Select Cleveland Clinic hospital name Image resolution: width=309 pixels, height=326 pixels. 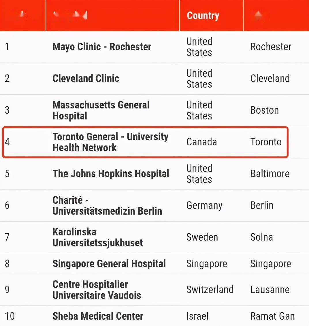pyautogui.click(x=86, y=78)
